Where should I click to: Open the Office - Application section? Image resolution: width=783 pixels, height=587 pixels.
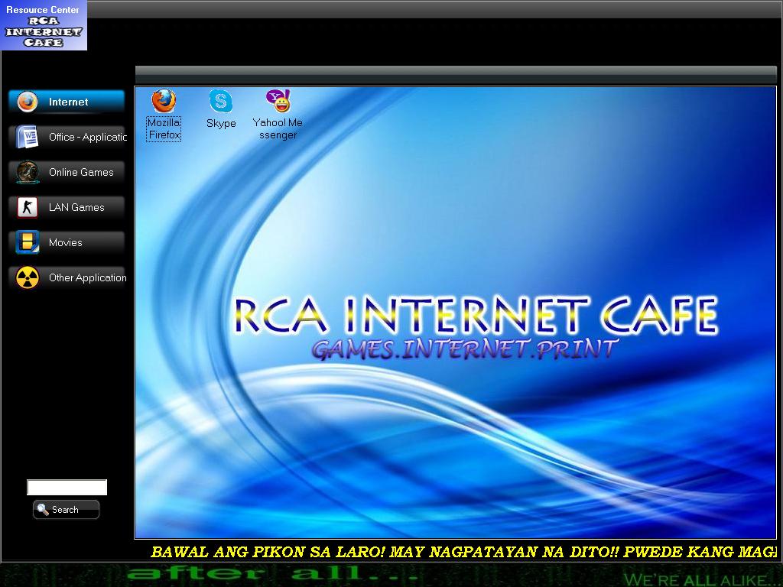coord(76,136)
